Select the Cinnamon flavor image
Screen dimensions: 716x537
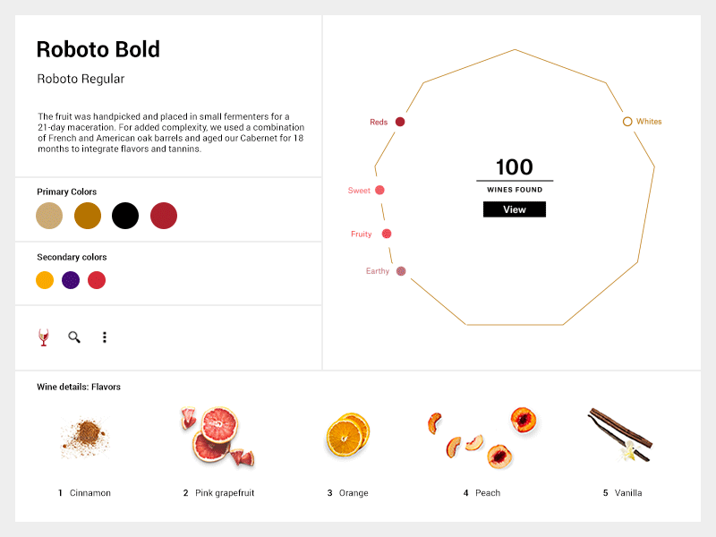point(84,438)
